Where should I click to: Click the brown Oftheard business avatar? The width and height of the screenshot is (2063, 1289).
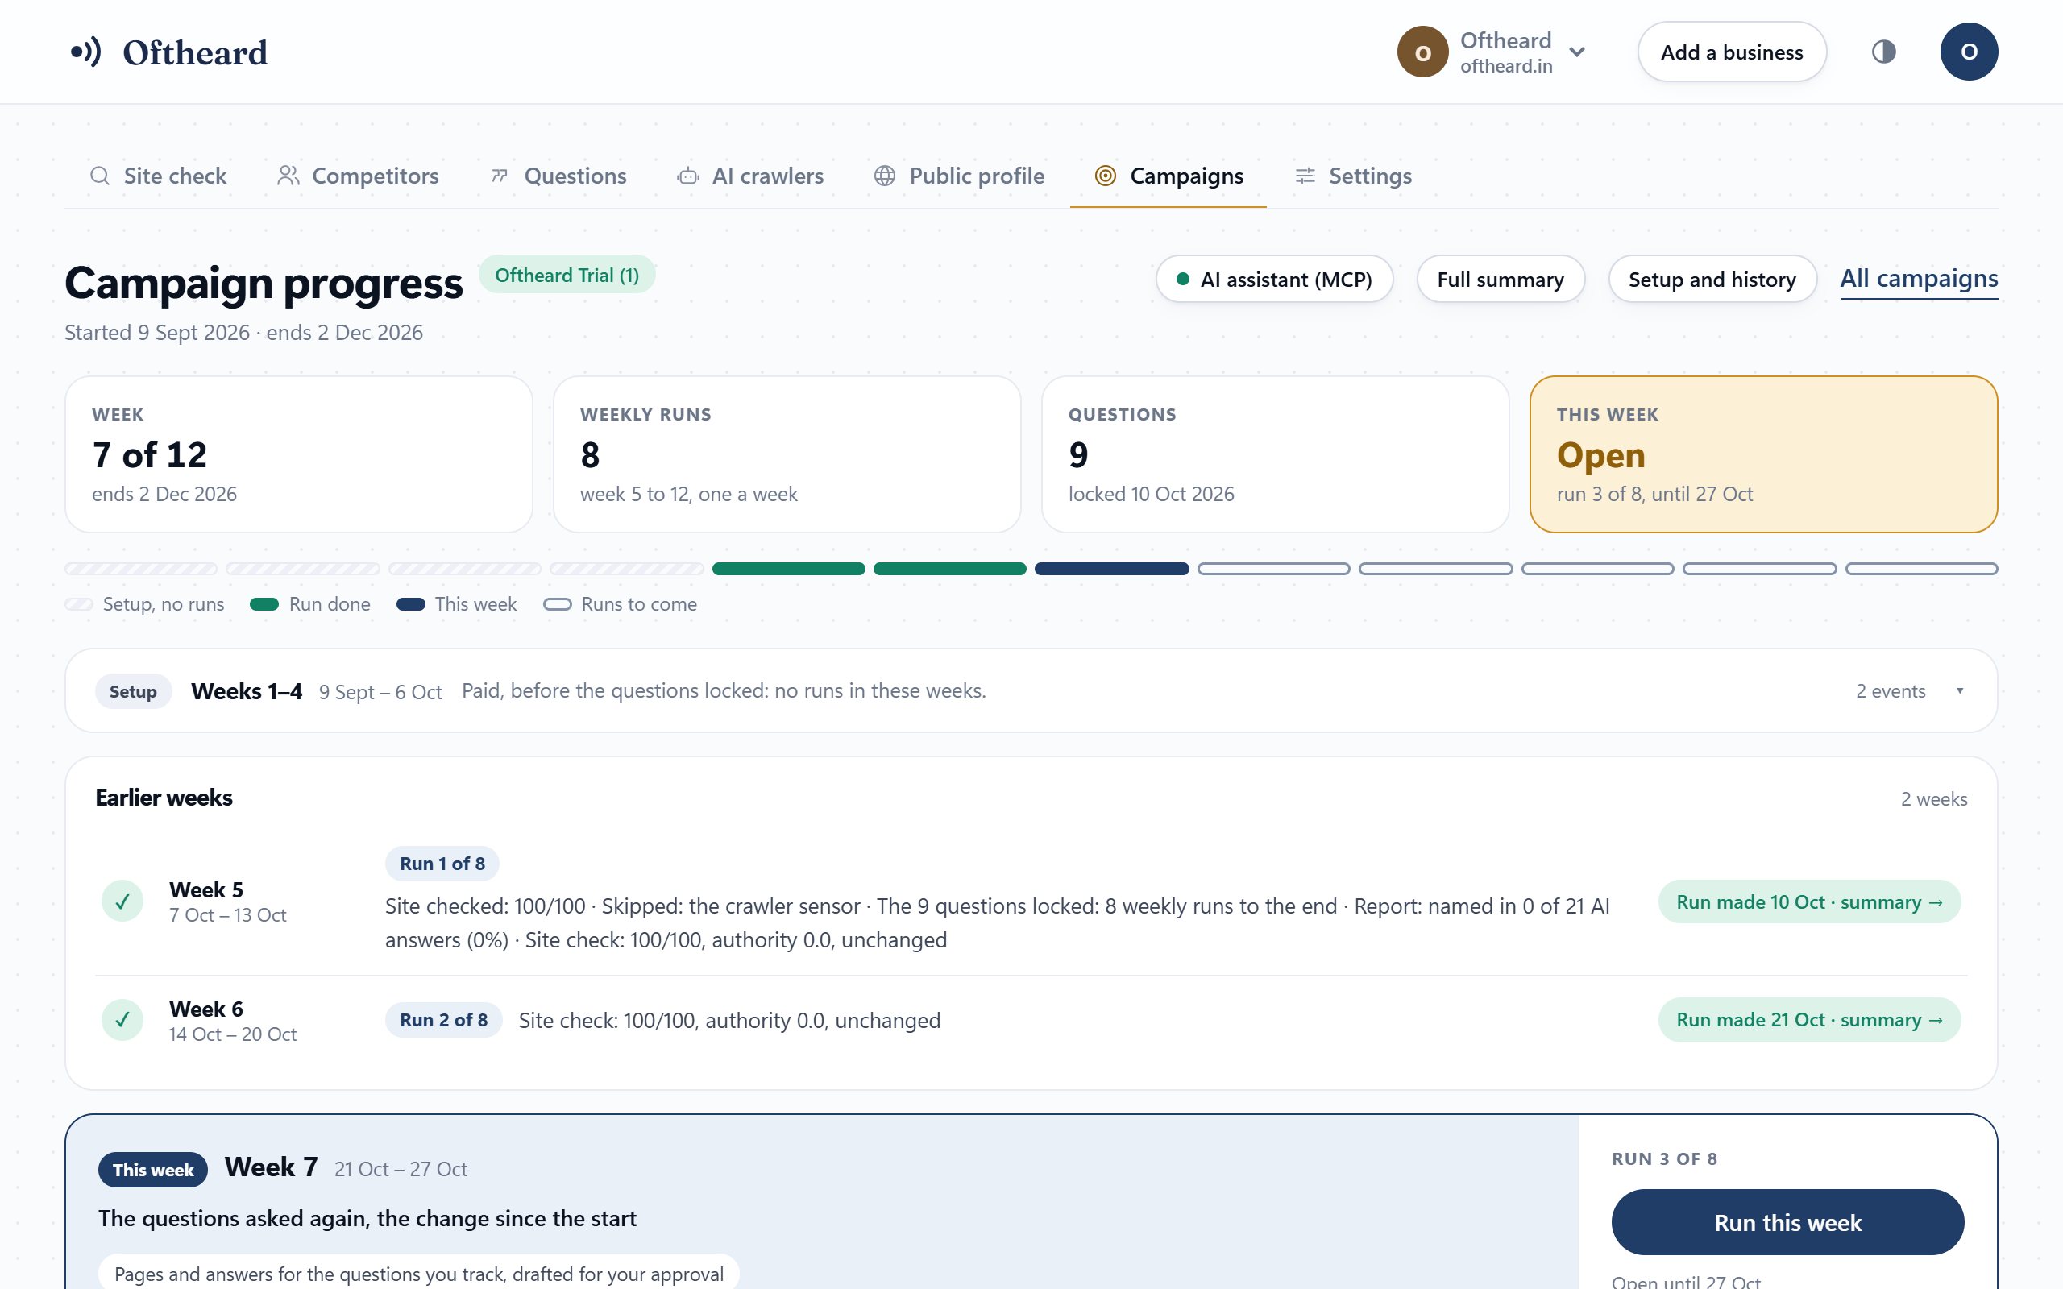pyautogui.click(x=1422, y=52)
